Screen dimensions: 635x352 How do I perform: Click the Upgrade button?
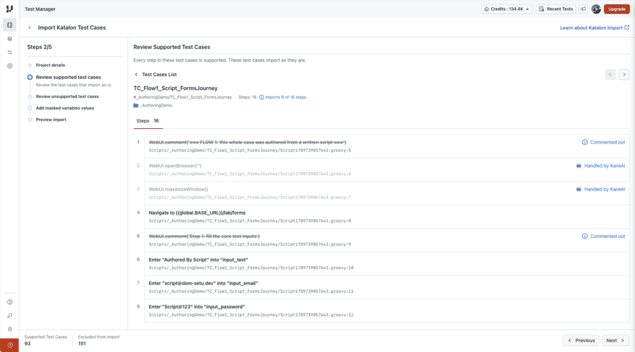pos(617,9)
